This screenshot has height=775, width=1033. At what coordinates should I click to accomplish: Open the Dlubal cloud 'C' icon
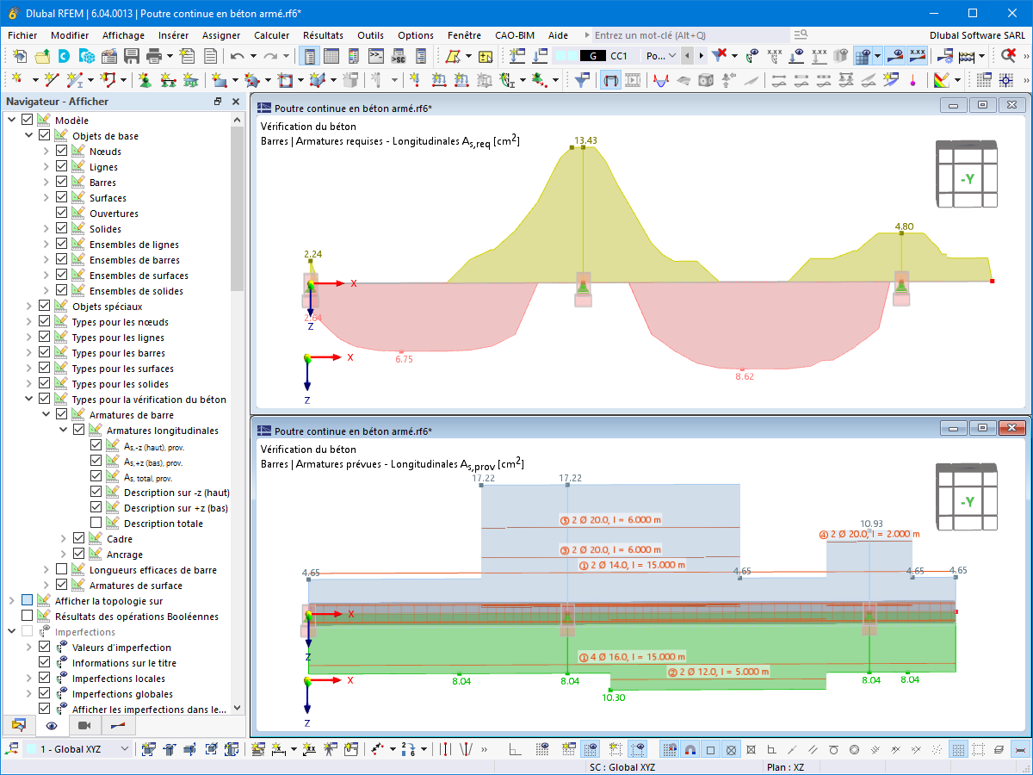64,56
